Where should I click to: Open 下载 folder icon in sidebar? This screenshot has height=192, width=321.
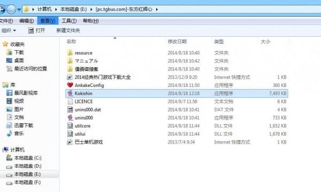tap(9, 52)
